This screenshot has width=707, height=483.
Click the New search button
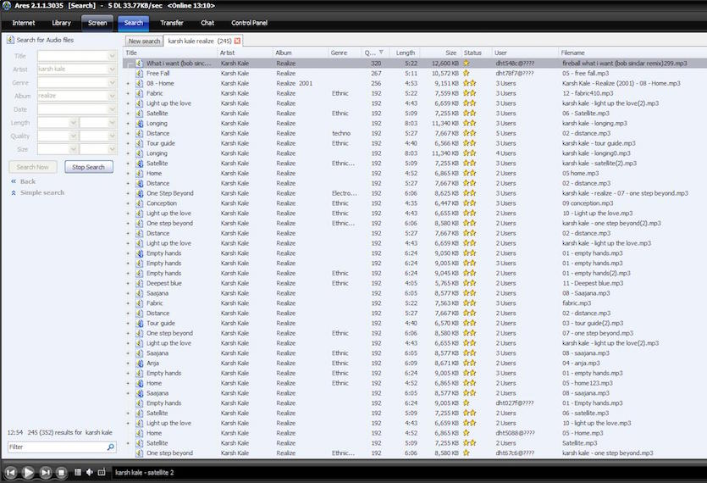144,41
